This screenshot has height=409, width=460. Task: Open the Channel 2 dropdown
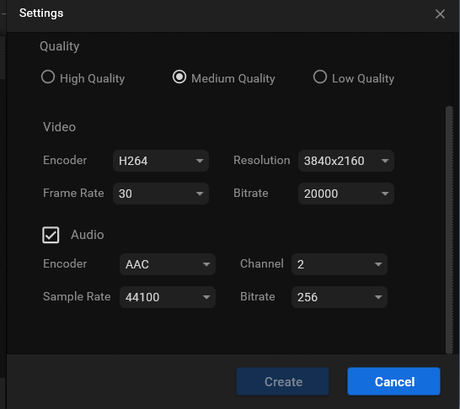[x=340, y=264]
